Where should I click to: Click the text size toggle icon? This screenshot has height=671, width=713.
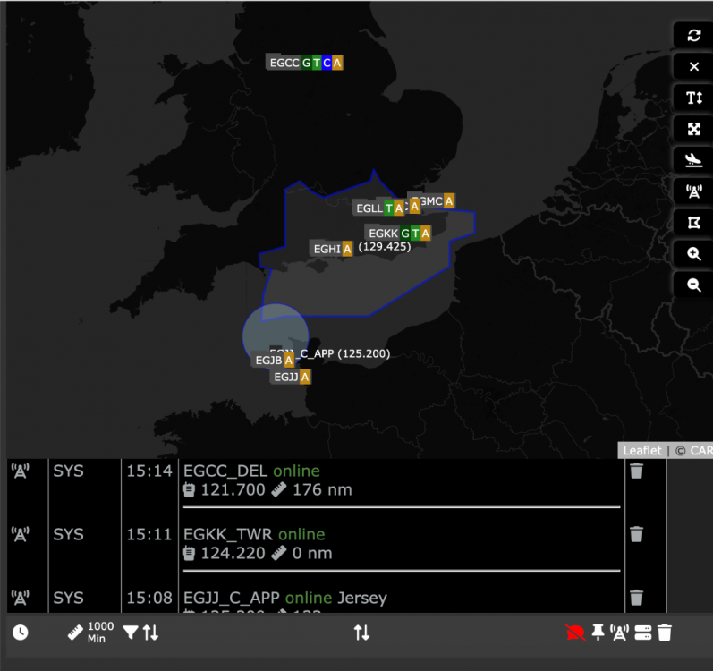693,98
